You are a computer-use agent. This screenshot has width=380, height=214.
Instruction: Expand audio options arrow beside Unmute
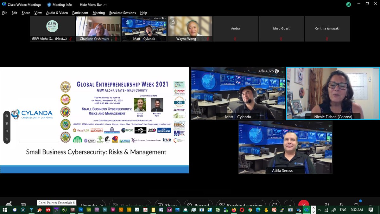point(102,205)
